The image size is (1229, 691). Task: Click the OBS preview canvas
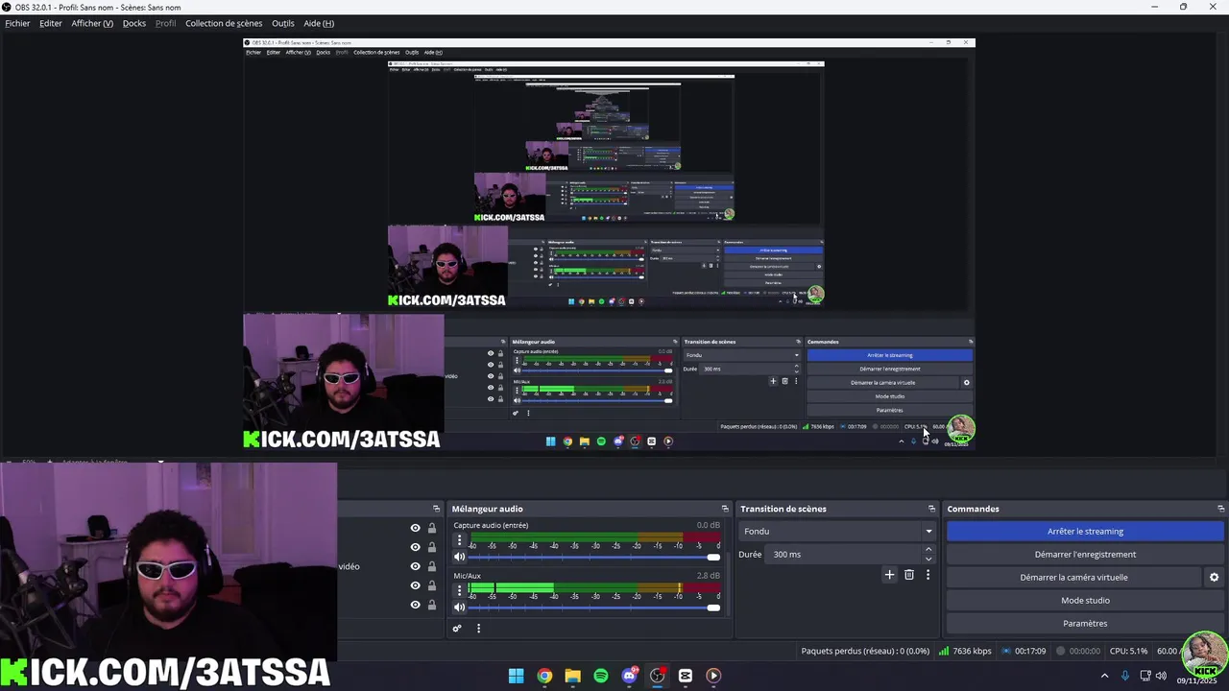[x=609, y=244]
